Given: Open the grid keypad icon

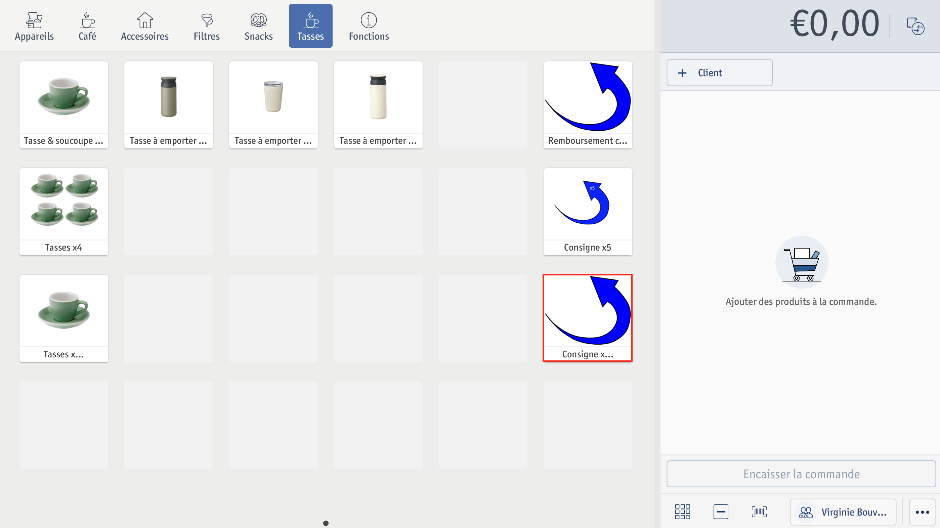Looking at the screenshot, I should point(682,512).
